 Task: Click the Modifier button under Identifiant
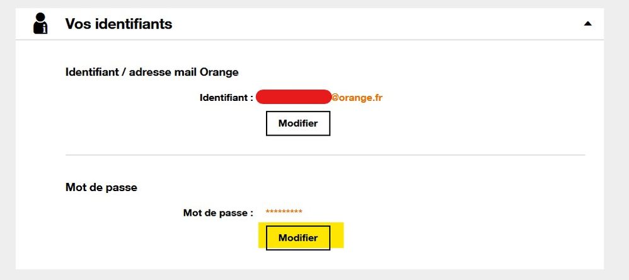point(297,124)
